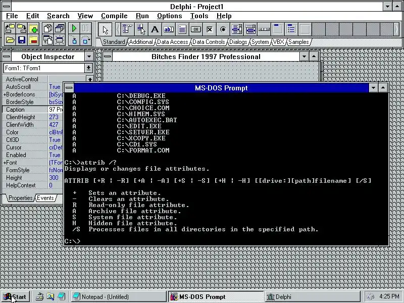Viewport: 404px width, 303px height.
Task: Pick the RadioGroup component icon
Action: 291,29
